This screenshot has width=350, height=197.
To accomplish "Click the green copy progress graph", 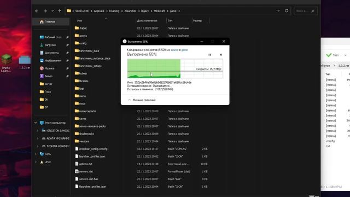I will point(175,68).
